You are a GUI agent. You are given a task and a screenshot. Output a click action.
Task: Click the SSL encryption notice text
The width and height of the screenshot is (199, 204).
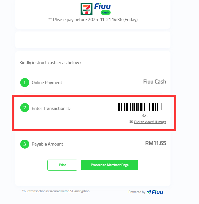pyautogui.click(x=56, y=191)
